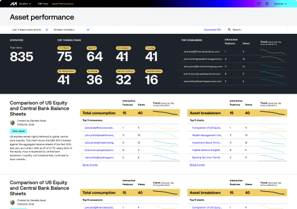
Task: Select the De-Globalization theme tag
Action: pyautogui.click(x=66, y=72)
